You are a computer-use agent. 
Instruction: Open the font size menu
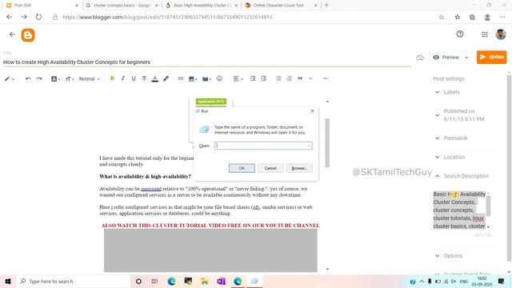70,78
